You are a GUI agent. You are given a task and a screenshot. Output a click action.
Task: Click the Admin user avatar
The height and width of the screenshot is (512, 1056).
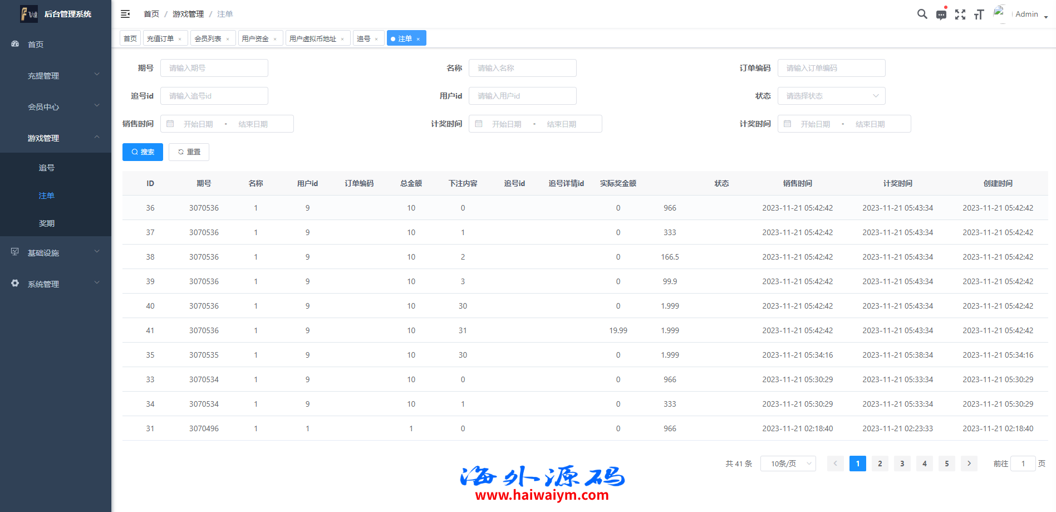1000,13
